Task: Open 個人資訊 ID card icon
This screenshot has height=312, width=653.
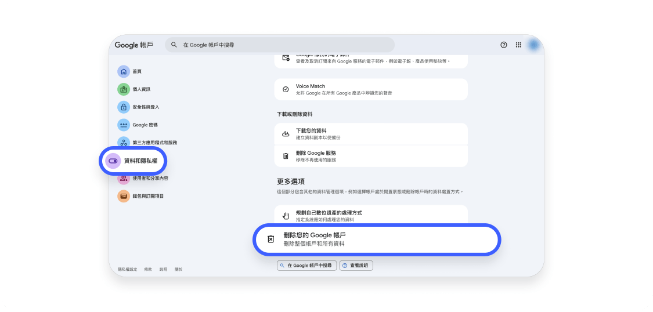Action: pos(123,89)
